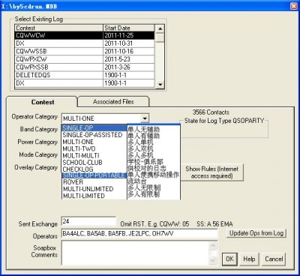
Task: Edit the Sent Exchange field
Action: pos(88,221)
